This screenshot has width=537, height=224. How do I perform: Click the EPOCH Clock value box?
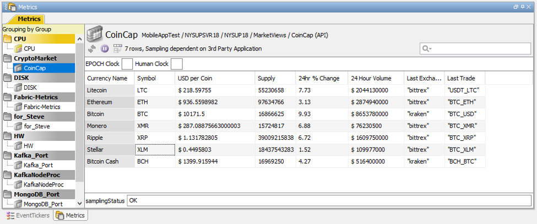click(x=127, y=64)
